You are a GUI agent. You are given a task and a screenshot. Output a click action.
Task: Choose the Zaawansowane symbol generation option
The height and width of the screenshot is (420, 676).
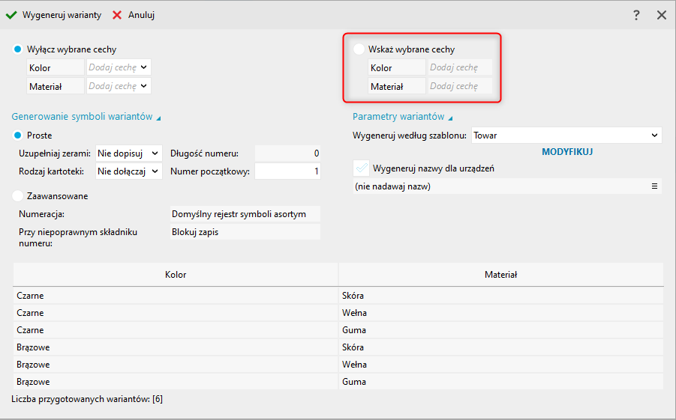[x=18, y=196]
